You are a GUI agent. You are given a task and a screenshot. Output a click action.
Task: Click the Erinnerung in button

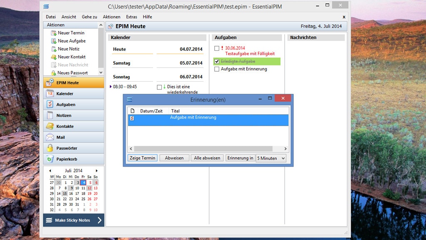[240, 158]
